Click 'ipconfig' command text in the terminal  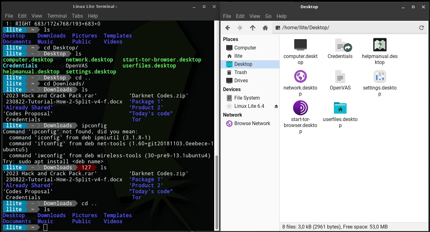coord(94,125)
